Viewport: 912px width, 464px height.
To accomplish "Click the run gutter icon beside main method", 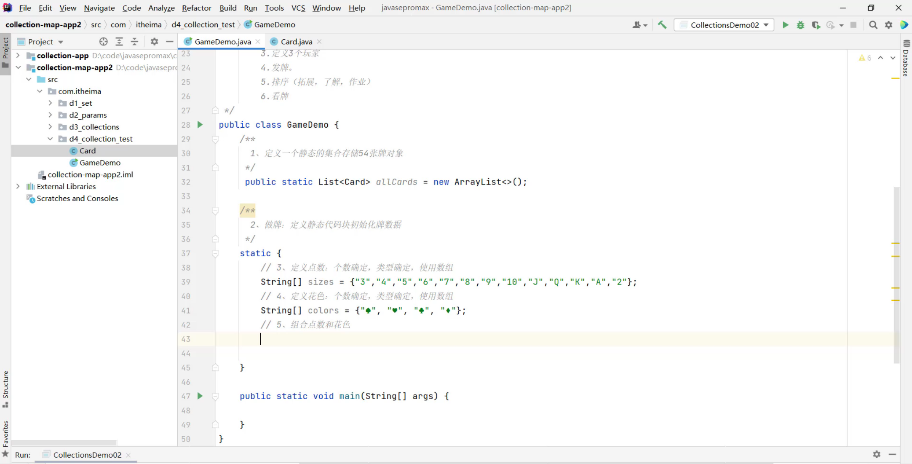I will [200, 396].
